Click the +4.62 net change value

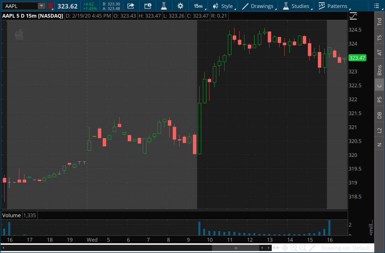88,4
